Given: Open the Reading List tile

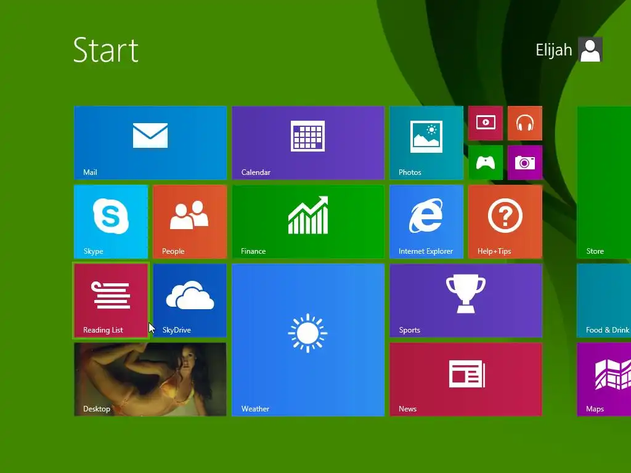Looking at the screenshot, I should click(x=111, y=301).
